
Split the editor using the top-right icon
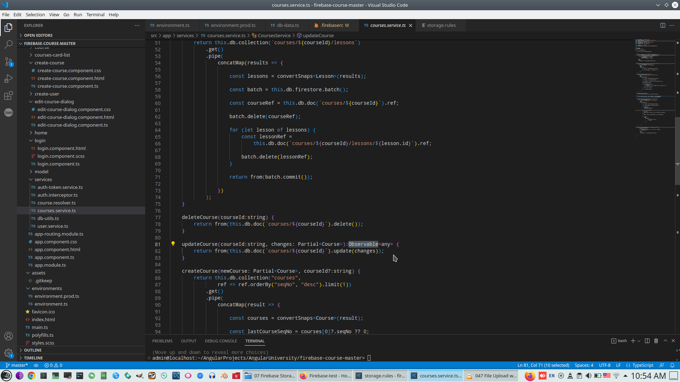pos(663,25)
